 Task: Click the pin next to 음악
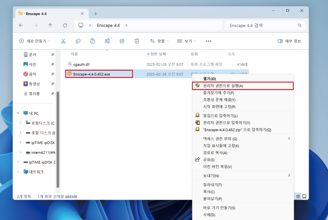[x=53, y=74]
